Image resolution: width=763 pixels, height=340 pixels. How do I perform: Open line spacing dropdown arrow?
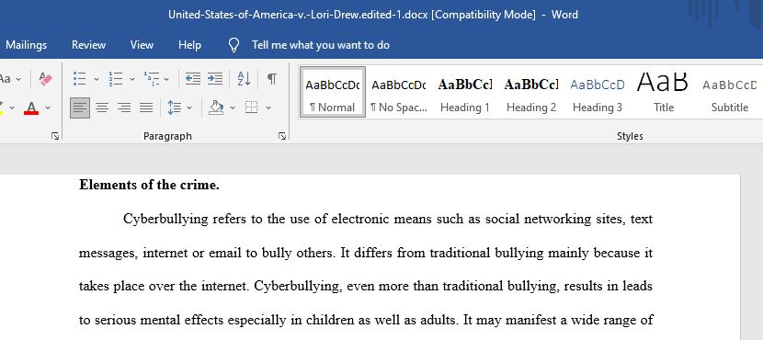(x=189, y=108)
